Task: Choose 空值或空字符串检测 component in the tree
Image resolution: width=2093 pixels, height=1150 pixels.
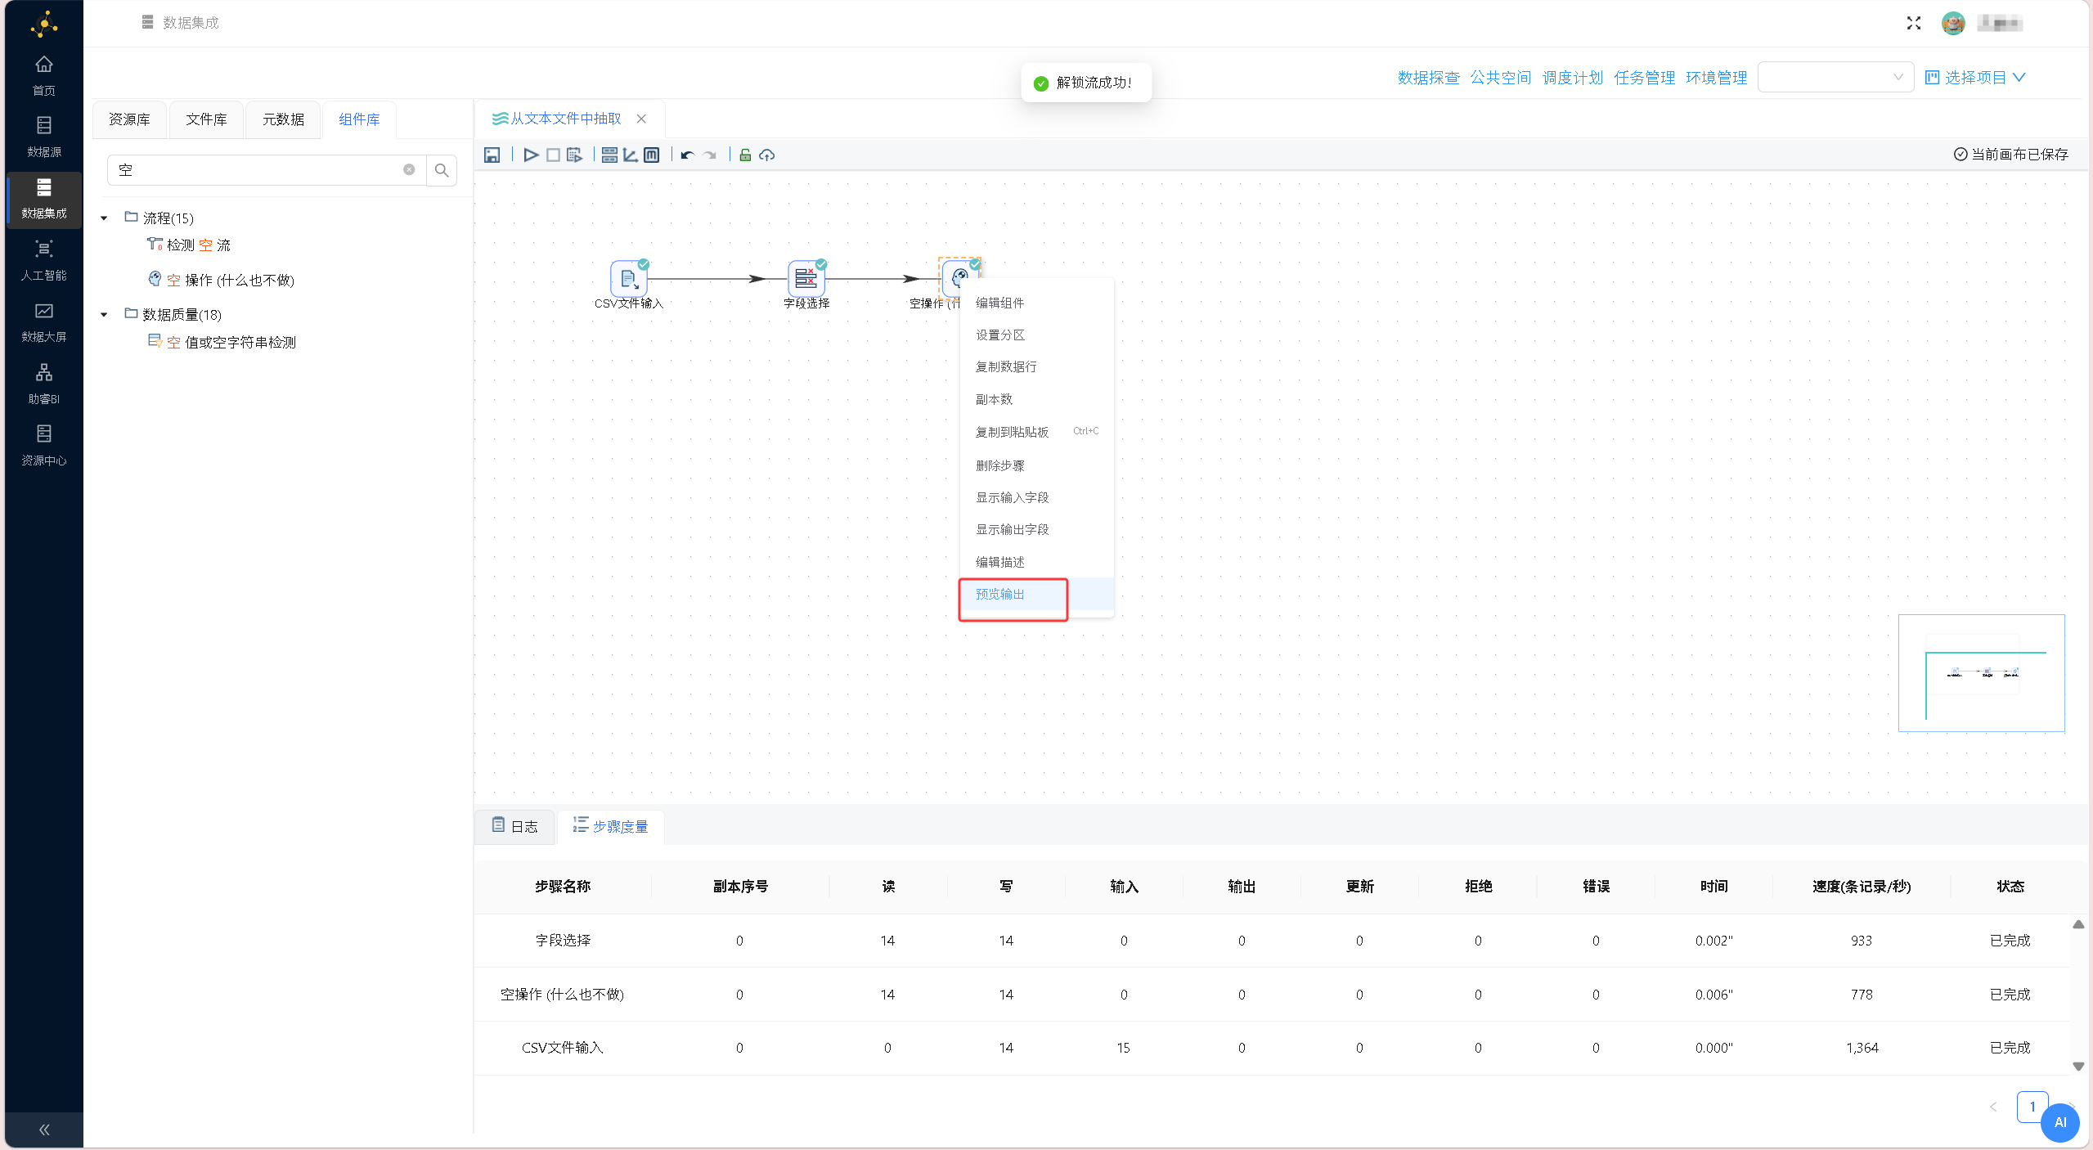Action: [x=222, y=342]
